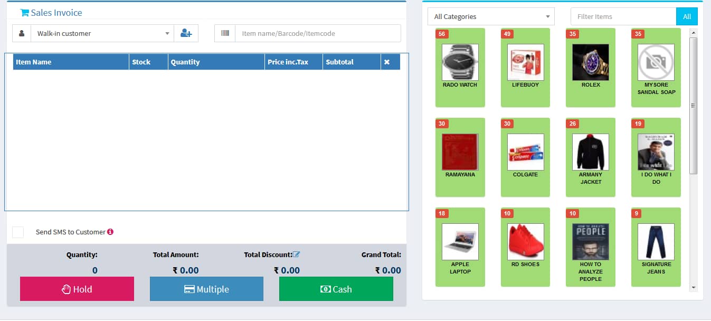This screenshot has width=711, height=321.
Task: Pay with the Cash button
Action: pos(336,289)
